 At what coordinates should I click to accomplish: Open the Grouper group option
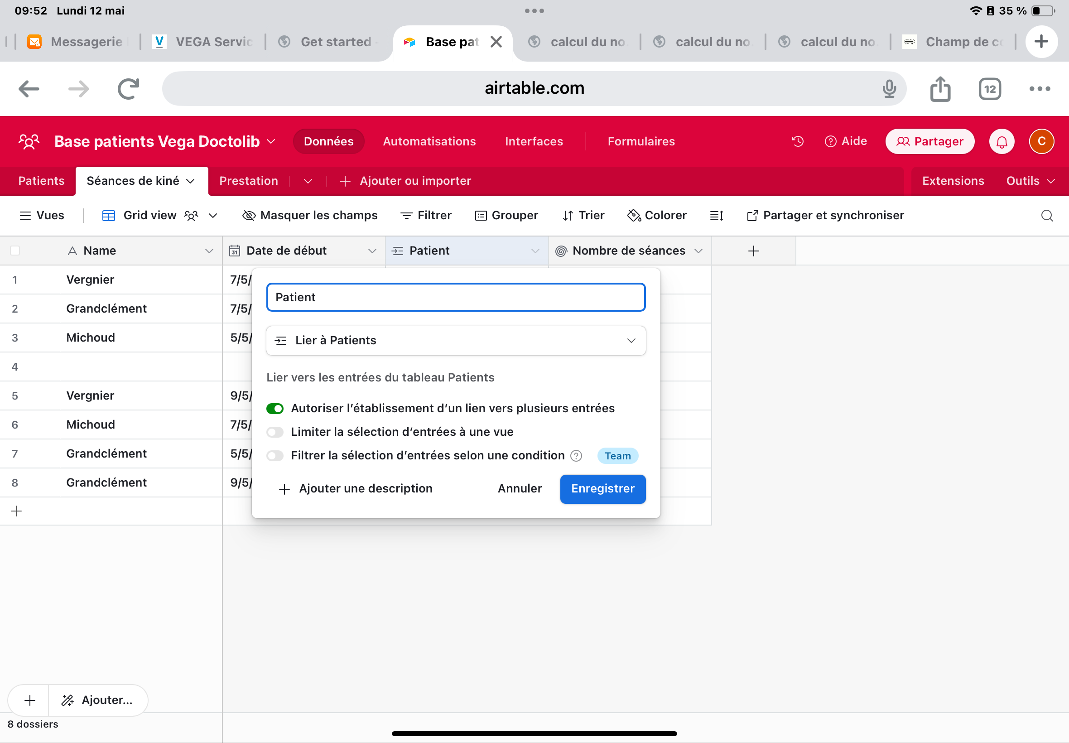[506, 215]
